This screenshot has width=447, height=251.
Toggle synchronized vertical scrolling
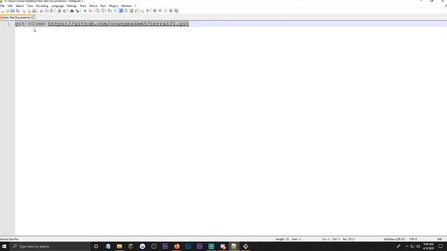click(97, 11)
